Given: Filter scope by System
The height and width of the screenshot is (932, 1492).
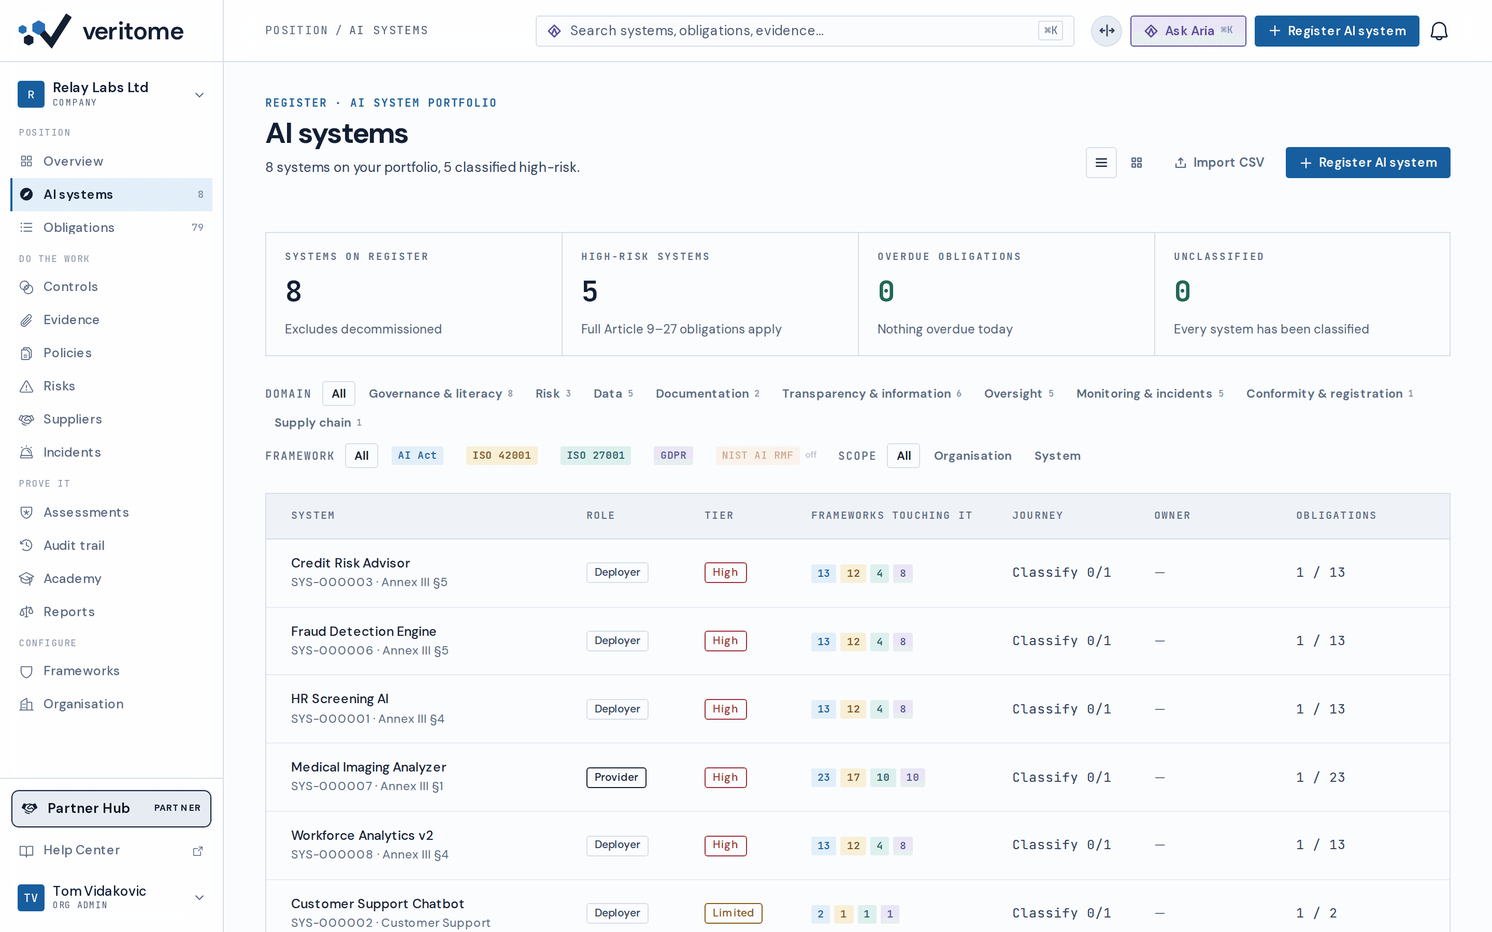Looking at the screenshot, I should click(1057, 456).
